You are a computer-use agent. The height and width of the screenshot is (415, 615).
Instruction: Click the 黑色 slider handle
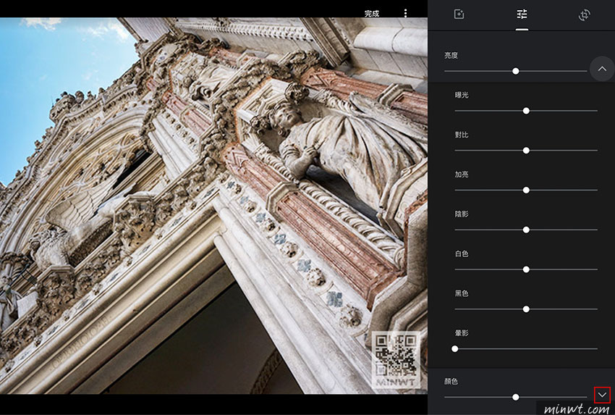[x=526, y=309]
